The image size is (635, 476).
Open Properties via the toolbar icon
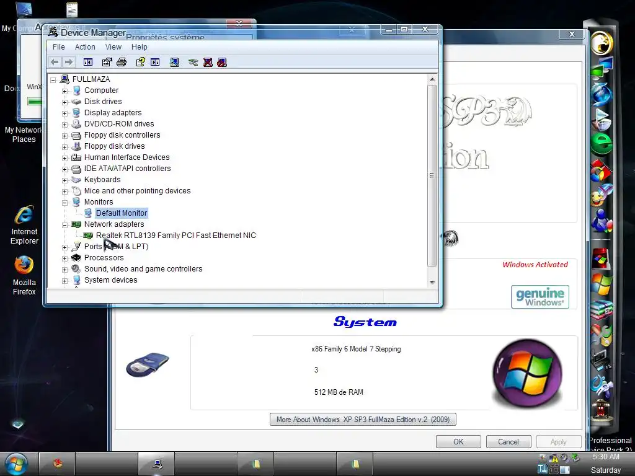click(x=107, y=62)
